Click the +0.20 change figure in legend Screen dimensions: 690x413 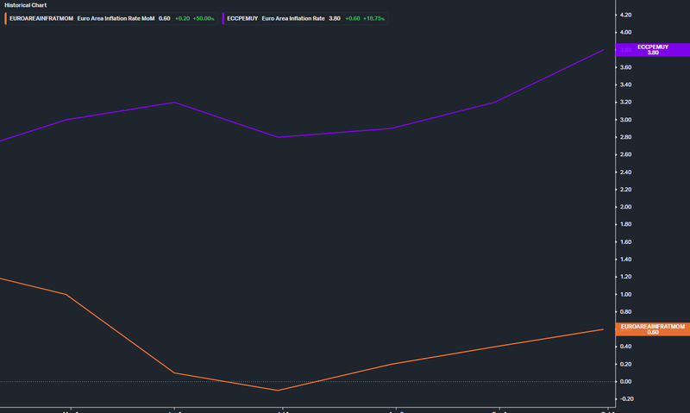pos(182,18)
